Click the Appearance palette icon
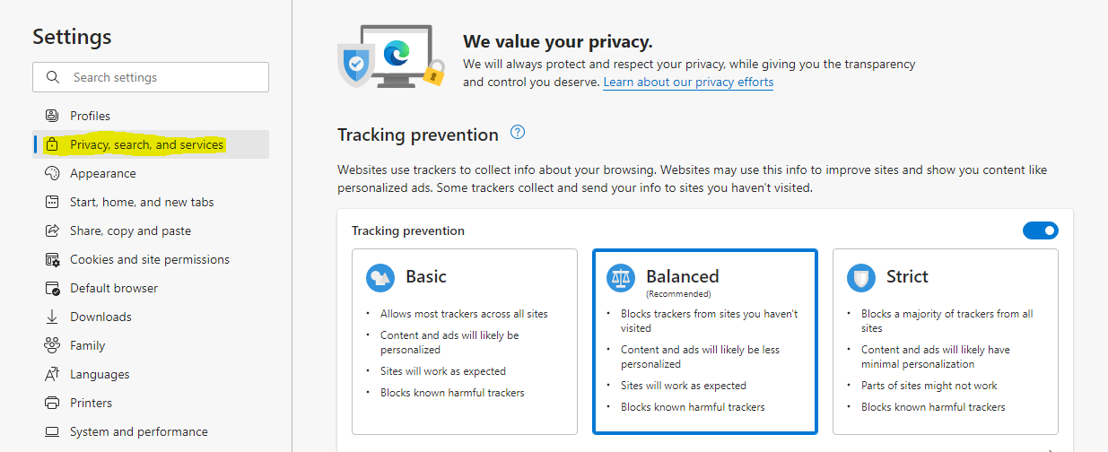 click(x=52, y=173)
